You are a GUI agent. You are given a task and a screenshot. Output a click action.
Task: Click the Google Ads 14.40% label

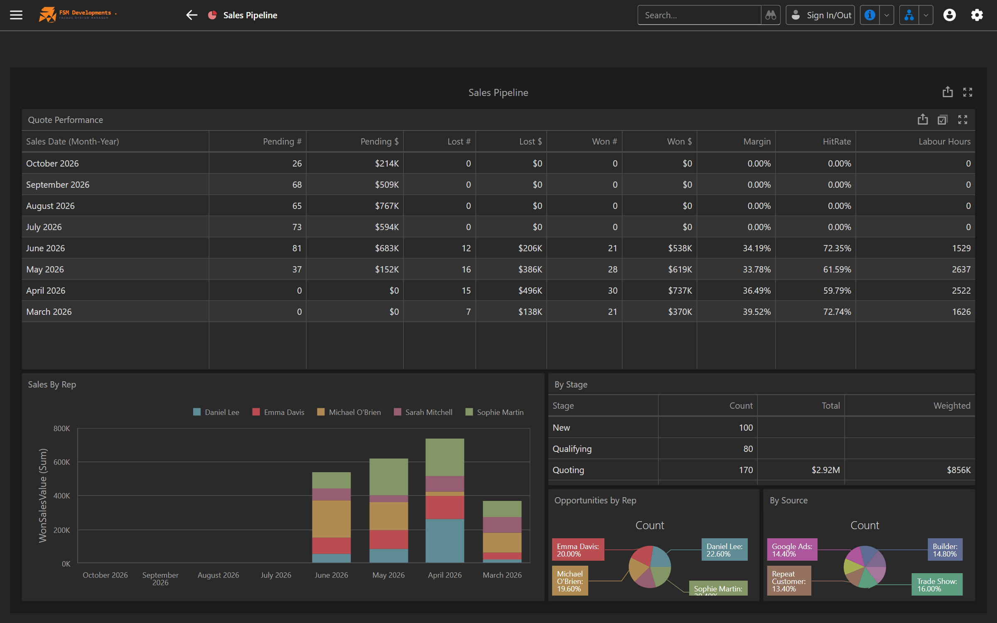[x=792, y=550]
